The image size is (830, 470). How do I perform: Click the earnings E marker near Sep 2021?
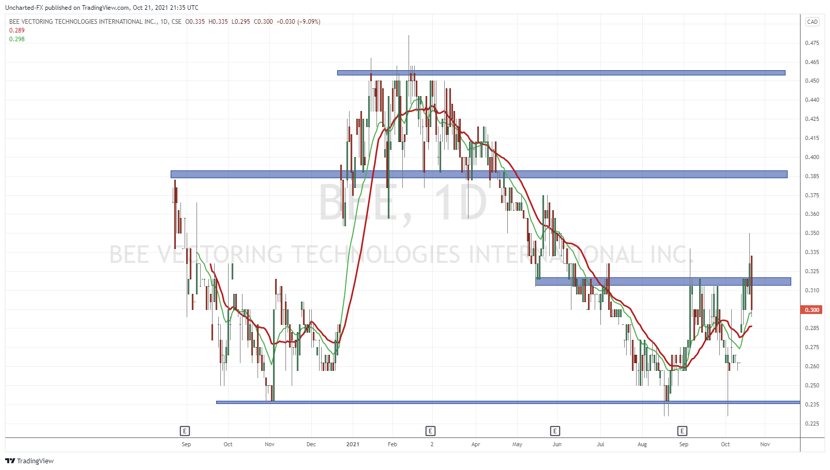pos(682,431)
